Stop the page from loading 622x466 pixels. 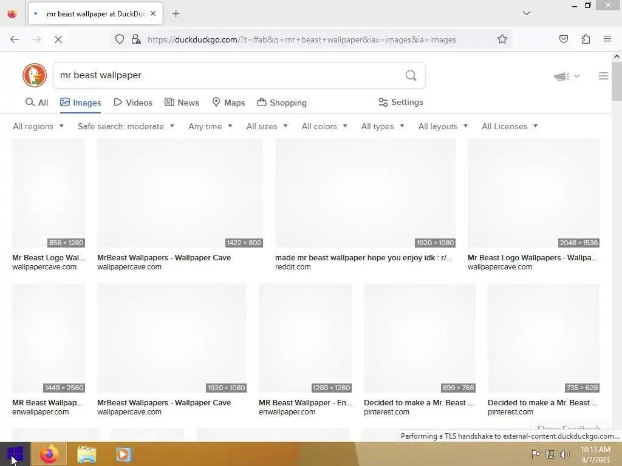pyautogui.click(x=58, y=39)
